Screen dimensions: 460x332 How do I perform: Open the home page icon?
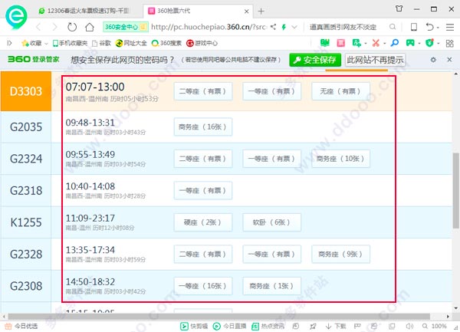click(90, 28)
